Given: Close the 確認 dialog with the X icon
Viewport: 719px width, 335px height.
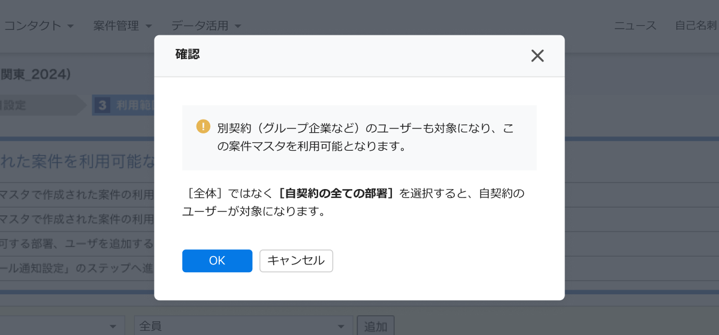Looking at the screenshot, I should 537,56.
